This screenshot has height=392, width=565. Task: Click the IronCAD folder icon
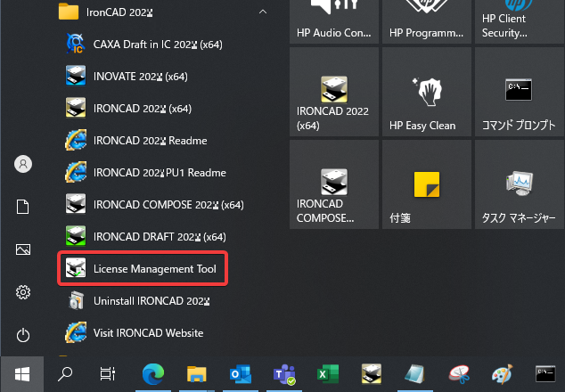(x=69, y=12)
